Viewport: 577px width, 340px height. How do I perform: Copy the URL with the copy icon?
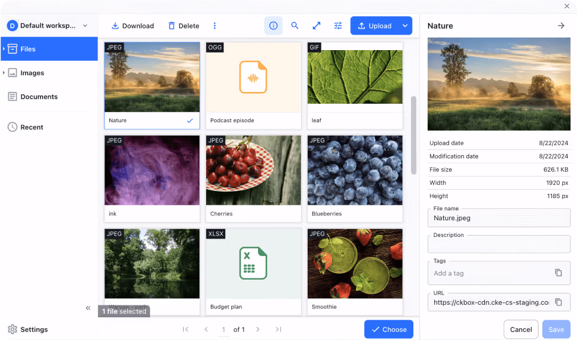pyautogui.click(x=558, y=302)
